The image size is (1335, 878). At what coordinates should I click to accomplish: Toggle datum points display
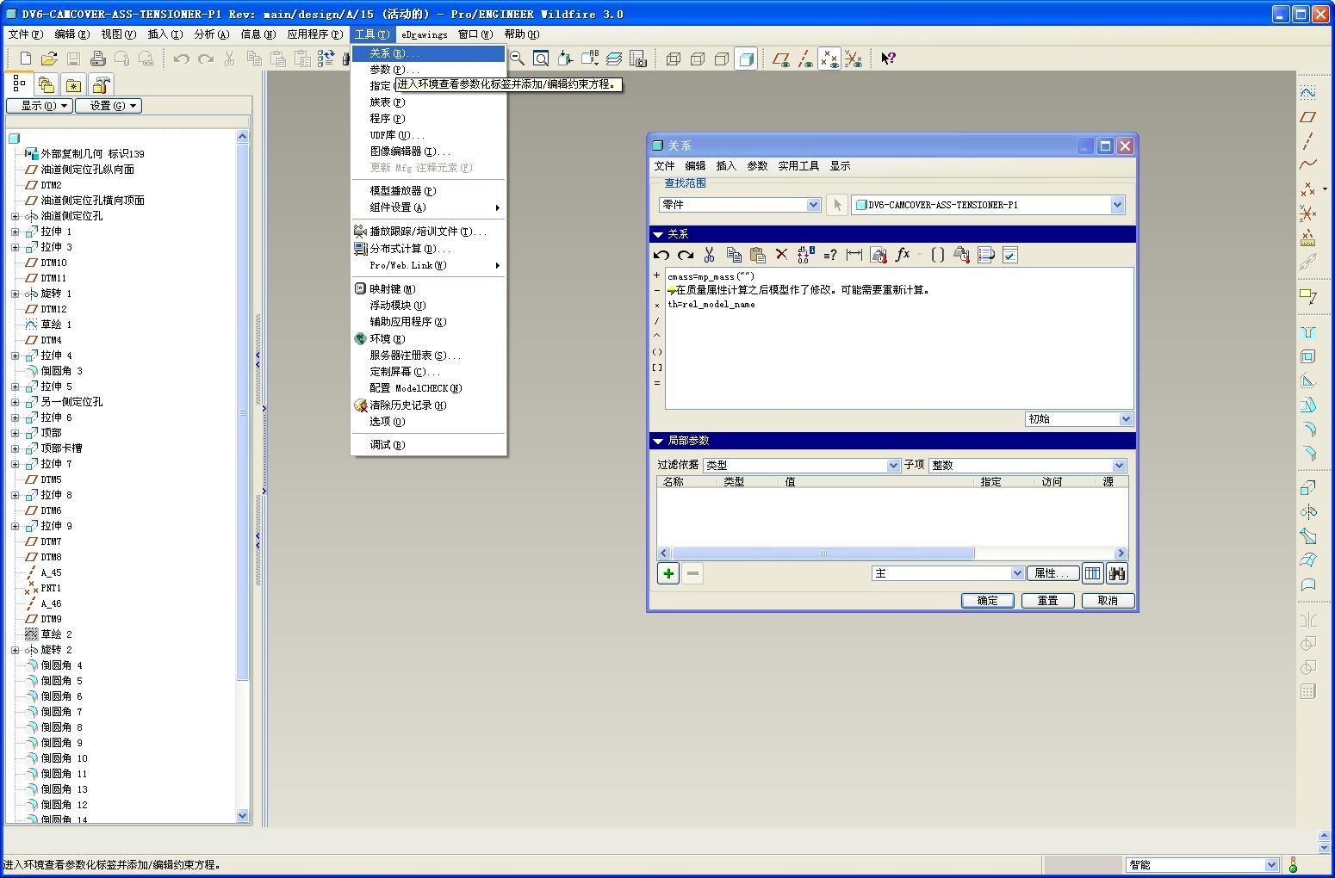coord(829,59)
